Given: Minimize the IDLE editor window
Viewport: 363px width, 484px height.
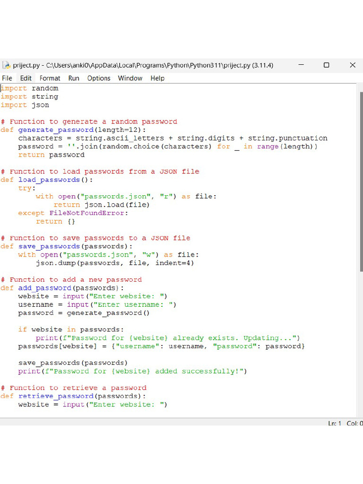Looking at the screenshot, I should click(x=300, y=65).
